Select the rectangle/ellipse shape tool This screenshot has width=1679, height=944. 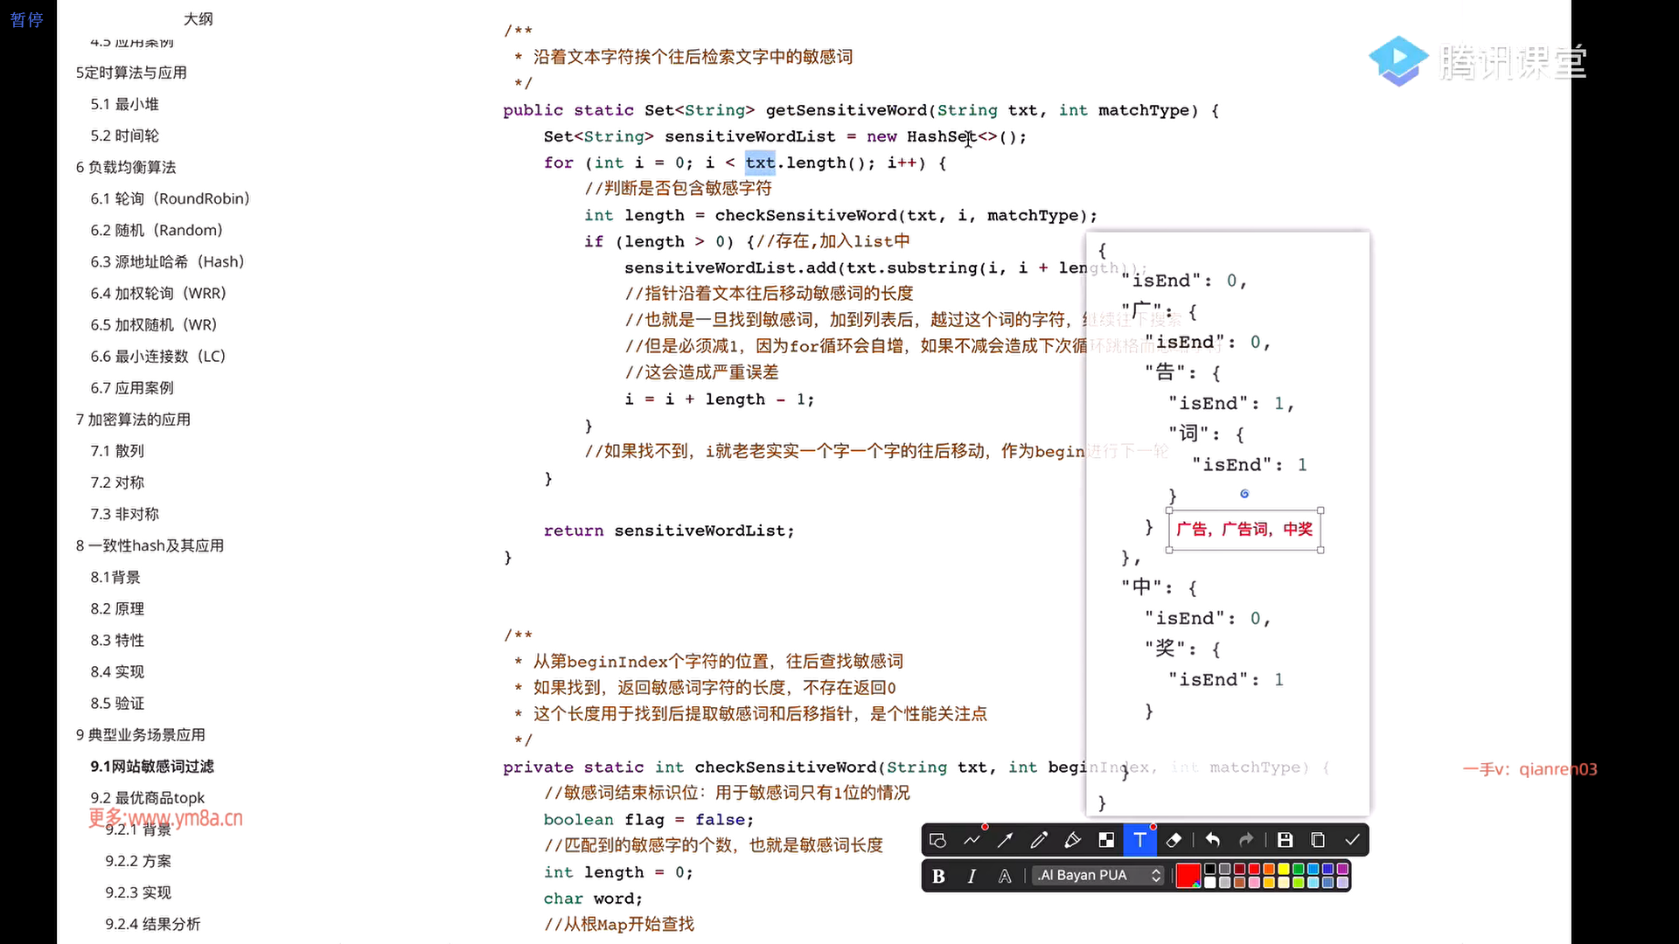point(937,840)
